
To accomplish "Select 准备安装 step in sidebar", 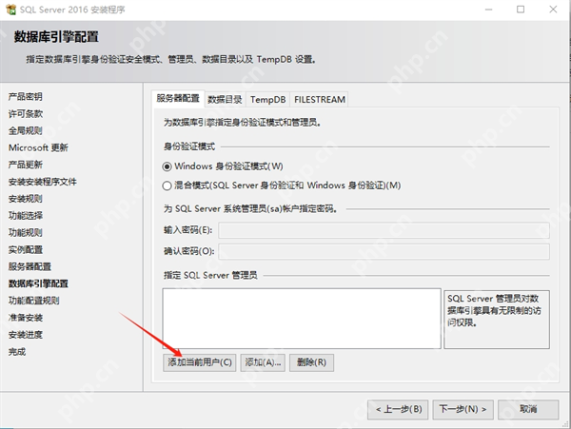I will point(26,318).
